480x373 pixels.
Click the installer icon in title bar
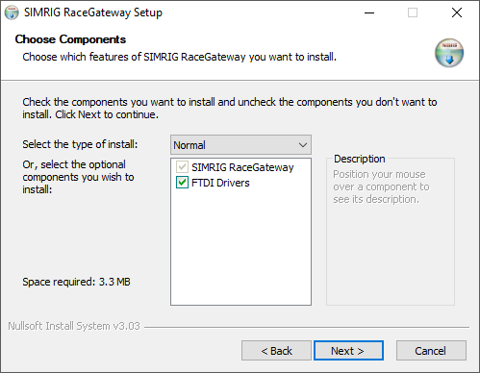pyautogui.click(x=12, y=12)
